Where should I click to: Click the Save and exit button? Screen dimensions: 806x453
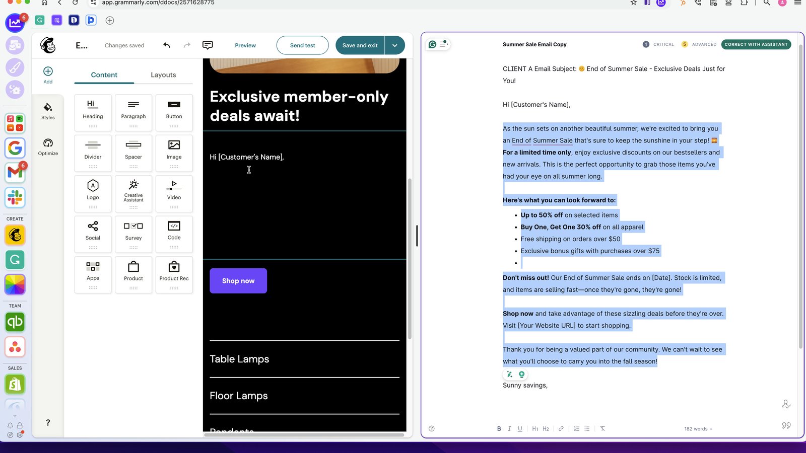[x=360, y=45]
